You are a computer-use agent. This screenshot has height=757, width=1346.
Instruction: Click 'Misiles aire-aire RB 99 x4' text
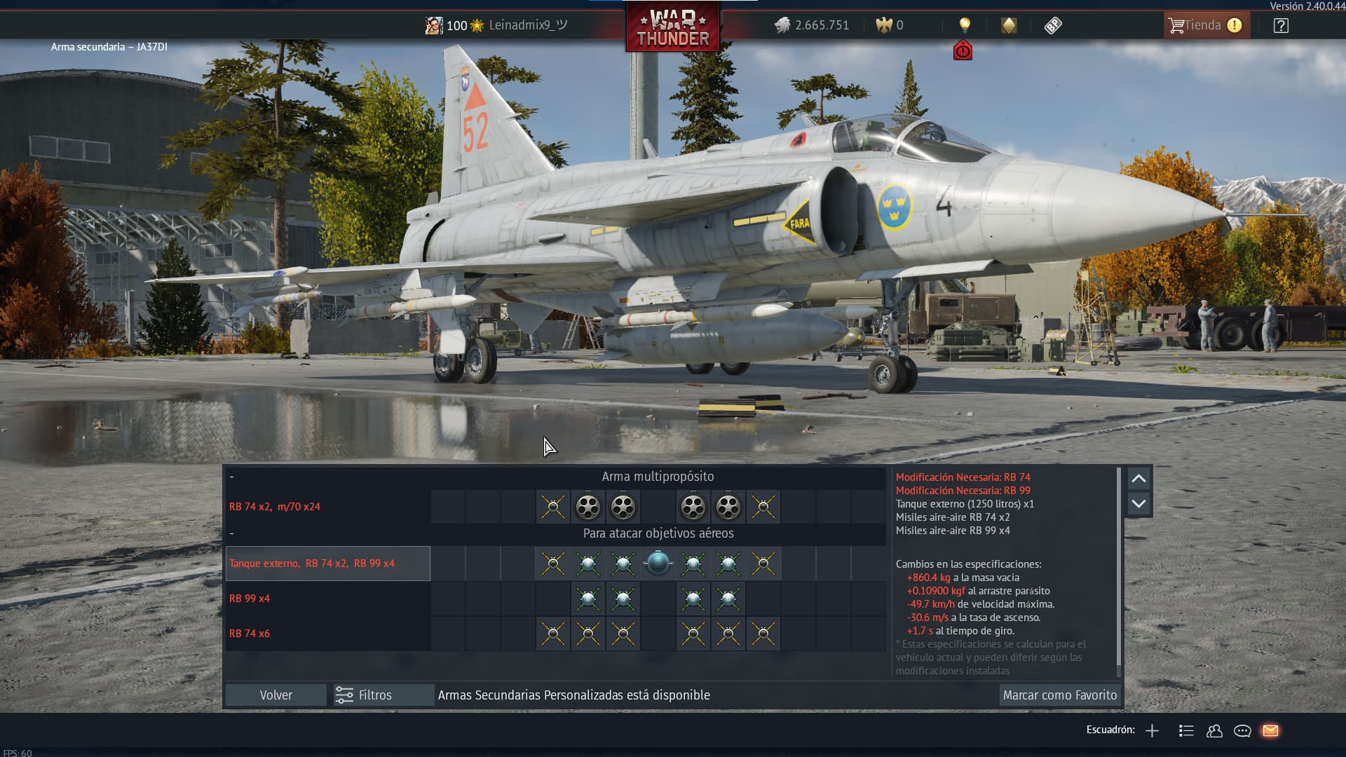tap(953, 530)
